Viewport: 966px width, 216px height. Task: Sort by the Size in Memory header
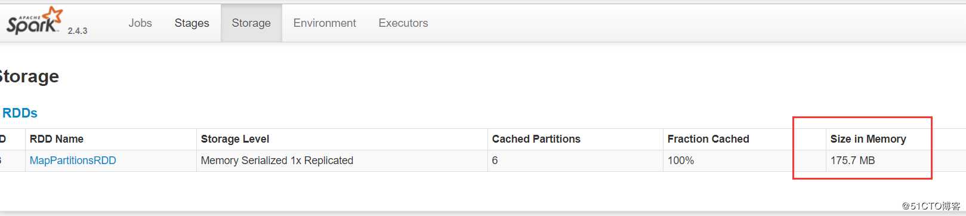[x=868, y=139]
